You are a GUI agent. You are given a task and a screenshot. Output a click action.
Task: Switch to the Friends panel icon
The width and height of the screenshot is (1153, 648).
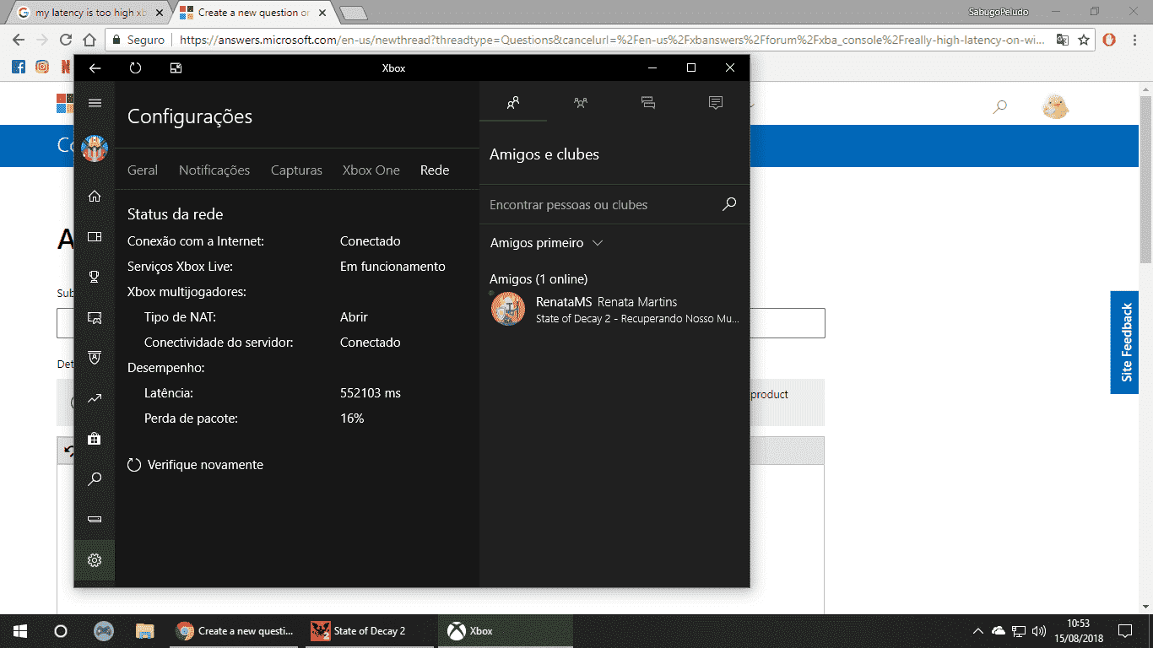click(x=513, y=103)
